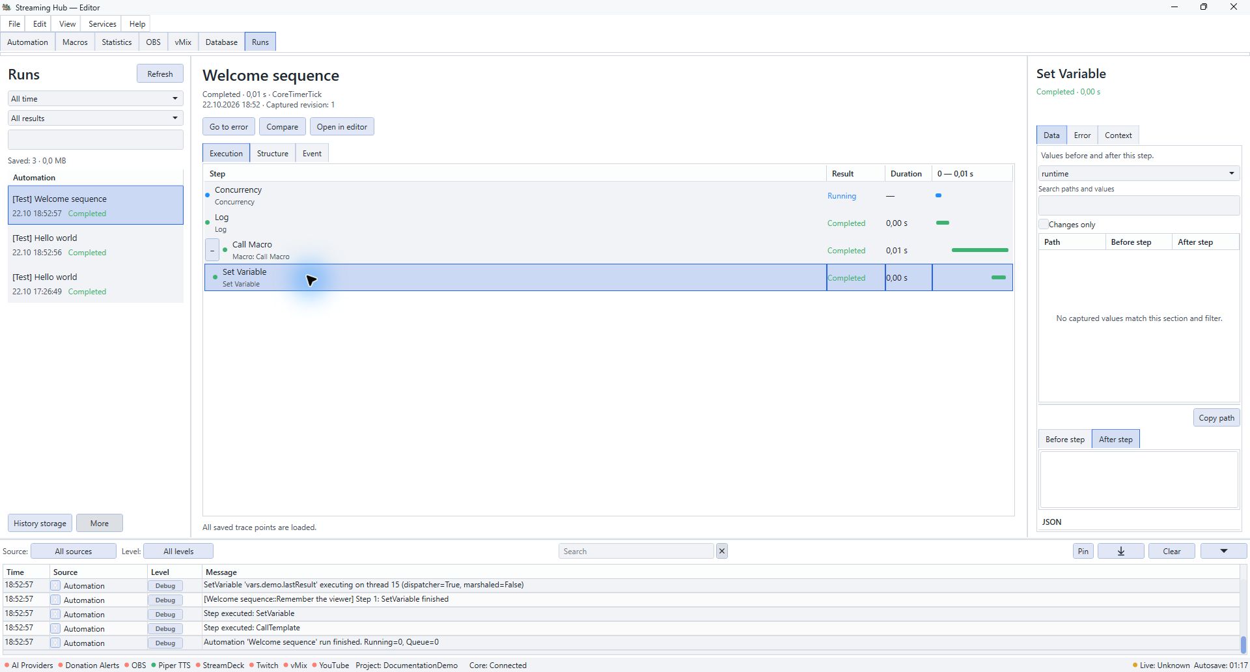
Task: Click the log panel vertical scrollbar thumb
Action: pos(1243,645)
